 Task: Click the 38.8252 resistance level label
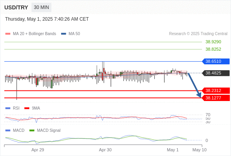[x=213, y=49]
